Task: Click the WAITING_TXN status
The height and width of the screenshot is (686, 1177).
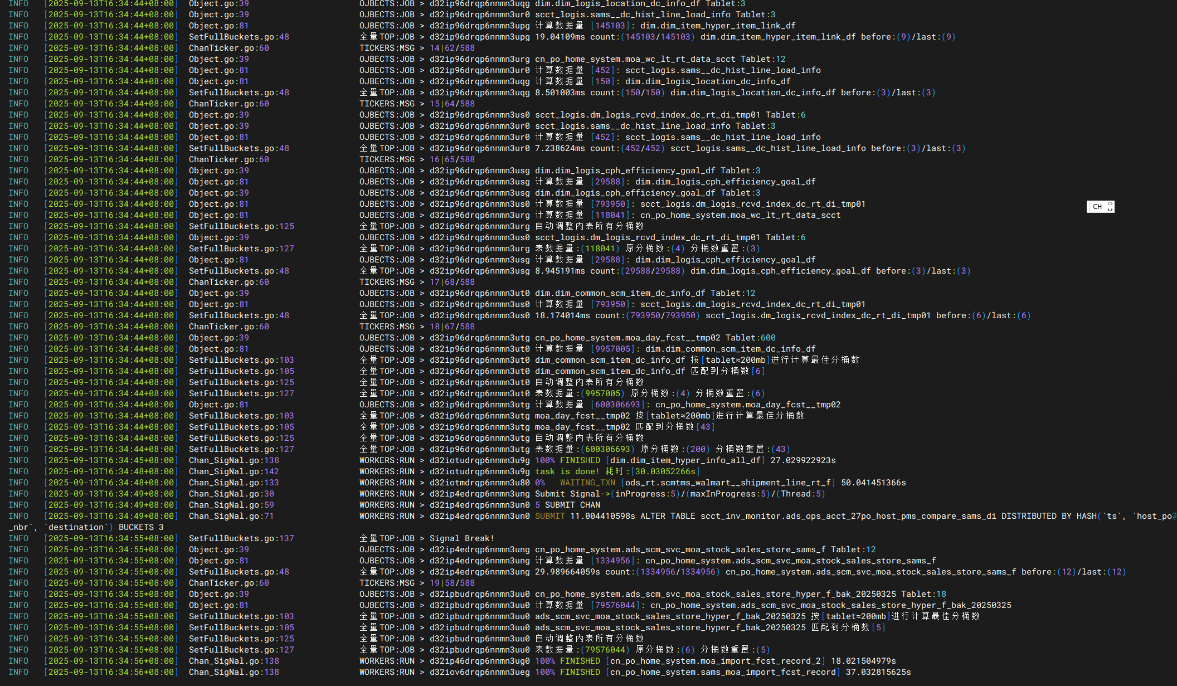Action: [x=587, y=483]
